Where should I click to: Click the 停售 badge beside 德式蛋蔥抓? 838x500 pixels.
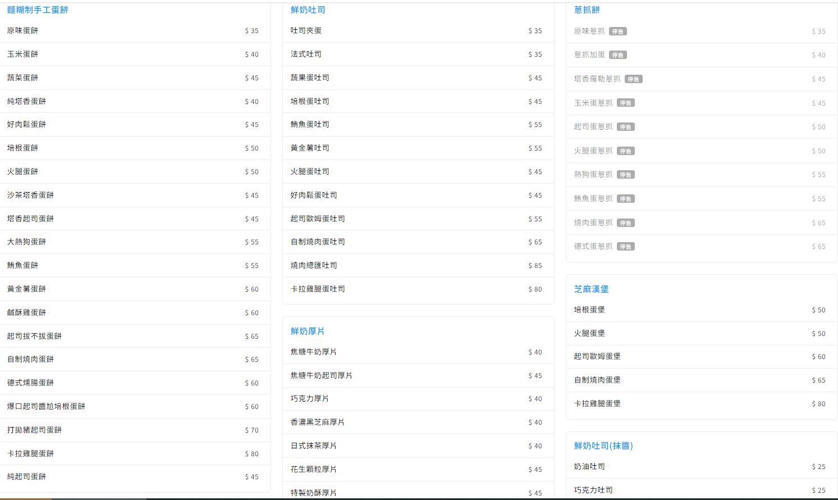click(x=626, y=247)
